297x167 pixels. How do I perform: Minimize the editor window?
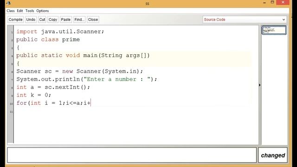click(x=265, y=2)
